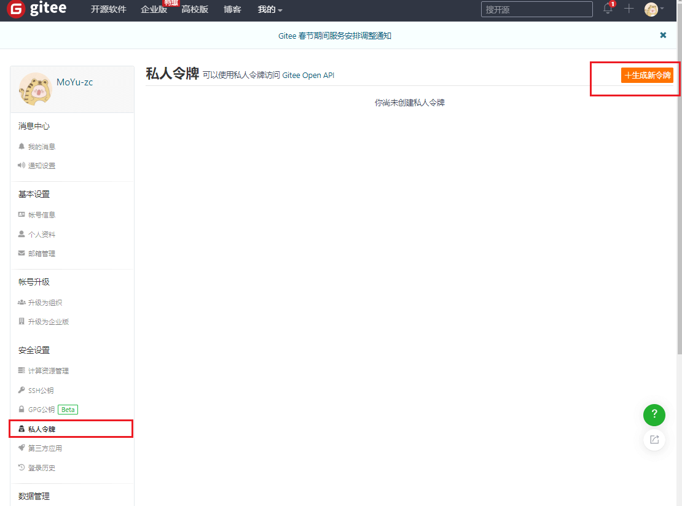The image size is (682, 506).
Task: Click the 安全设置 section heading
Action: 34,351
